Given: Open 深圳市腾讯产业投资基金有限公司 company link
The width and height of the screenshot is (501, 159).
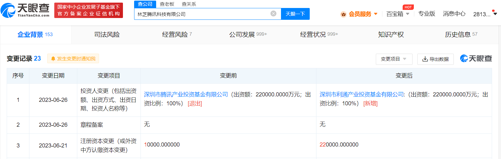Looking at the screenshot, I should click(x=186, y=95).
